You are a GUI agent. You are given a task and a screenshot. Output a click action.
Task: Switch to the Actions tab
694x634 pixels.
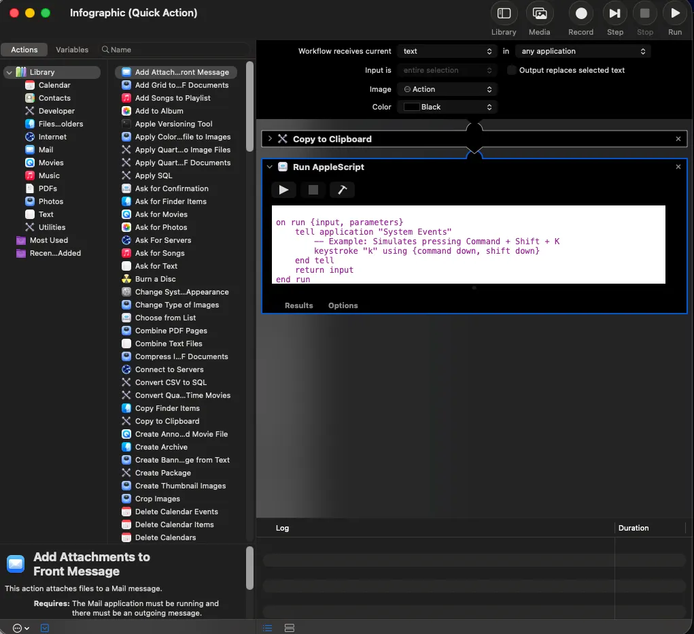(24, 50)
